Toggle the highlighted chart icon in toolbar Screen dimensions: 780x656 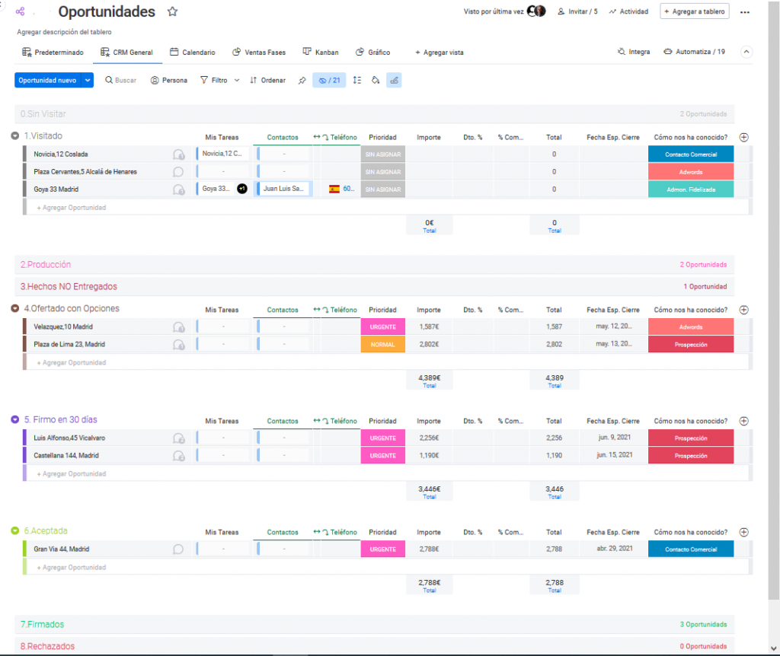[394, 80]
